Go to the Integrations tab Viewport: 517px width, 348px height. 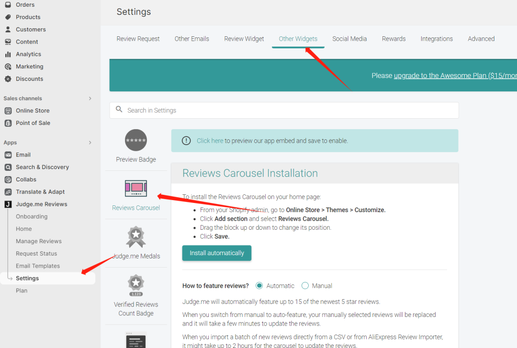(x=437, y=39)
